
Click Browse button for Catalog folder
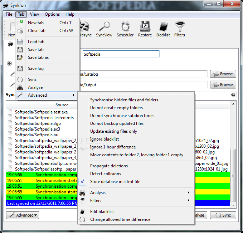pyautogui.click(x=223, y=74)
